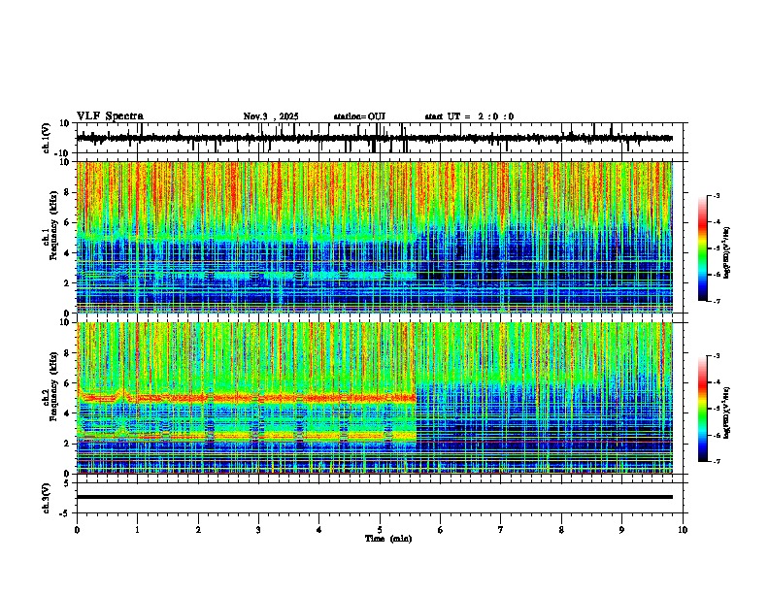This screenshot has height=594, width=769.
Task: Click the time axis tick label '3'
Action: 258,530
